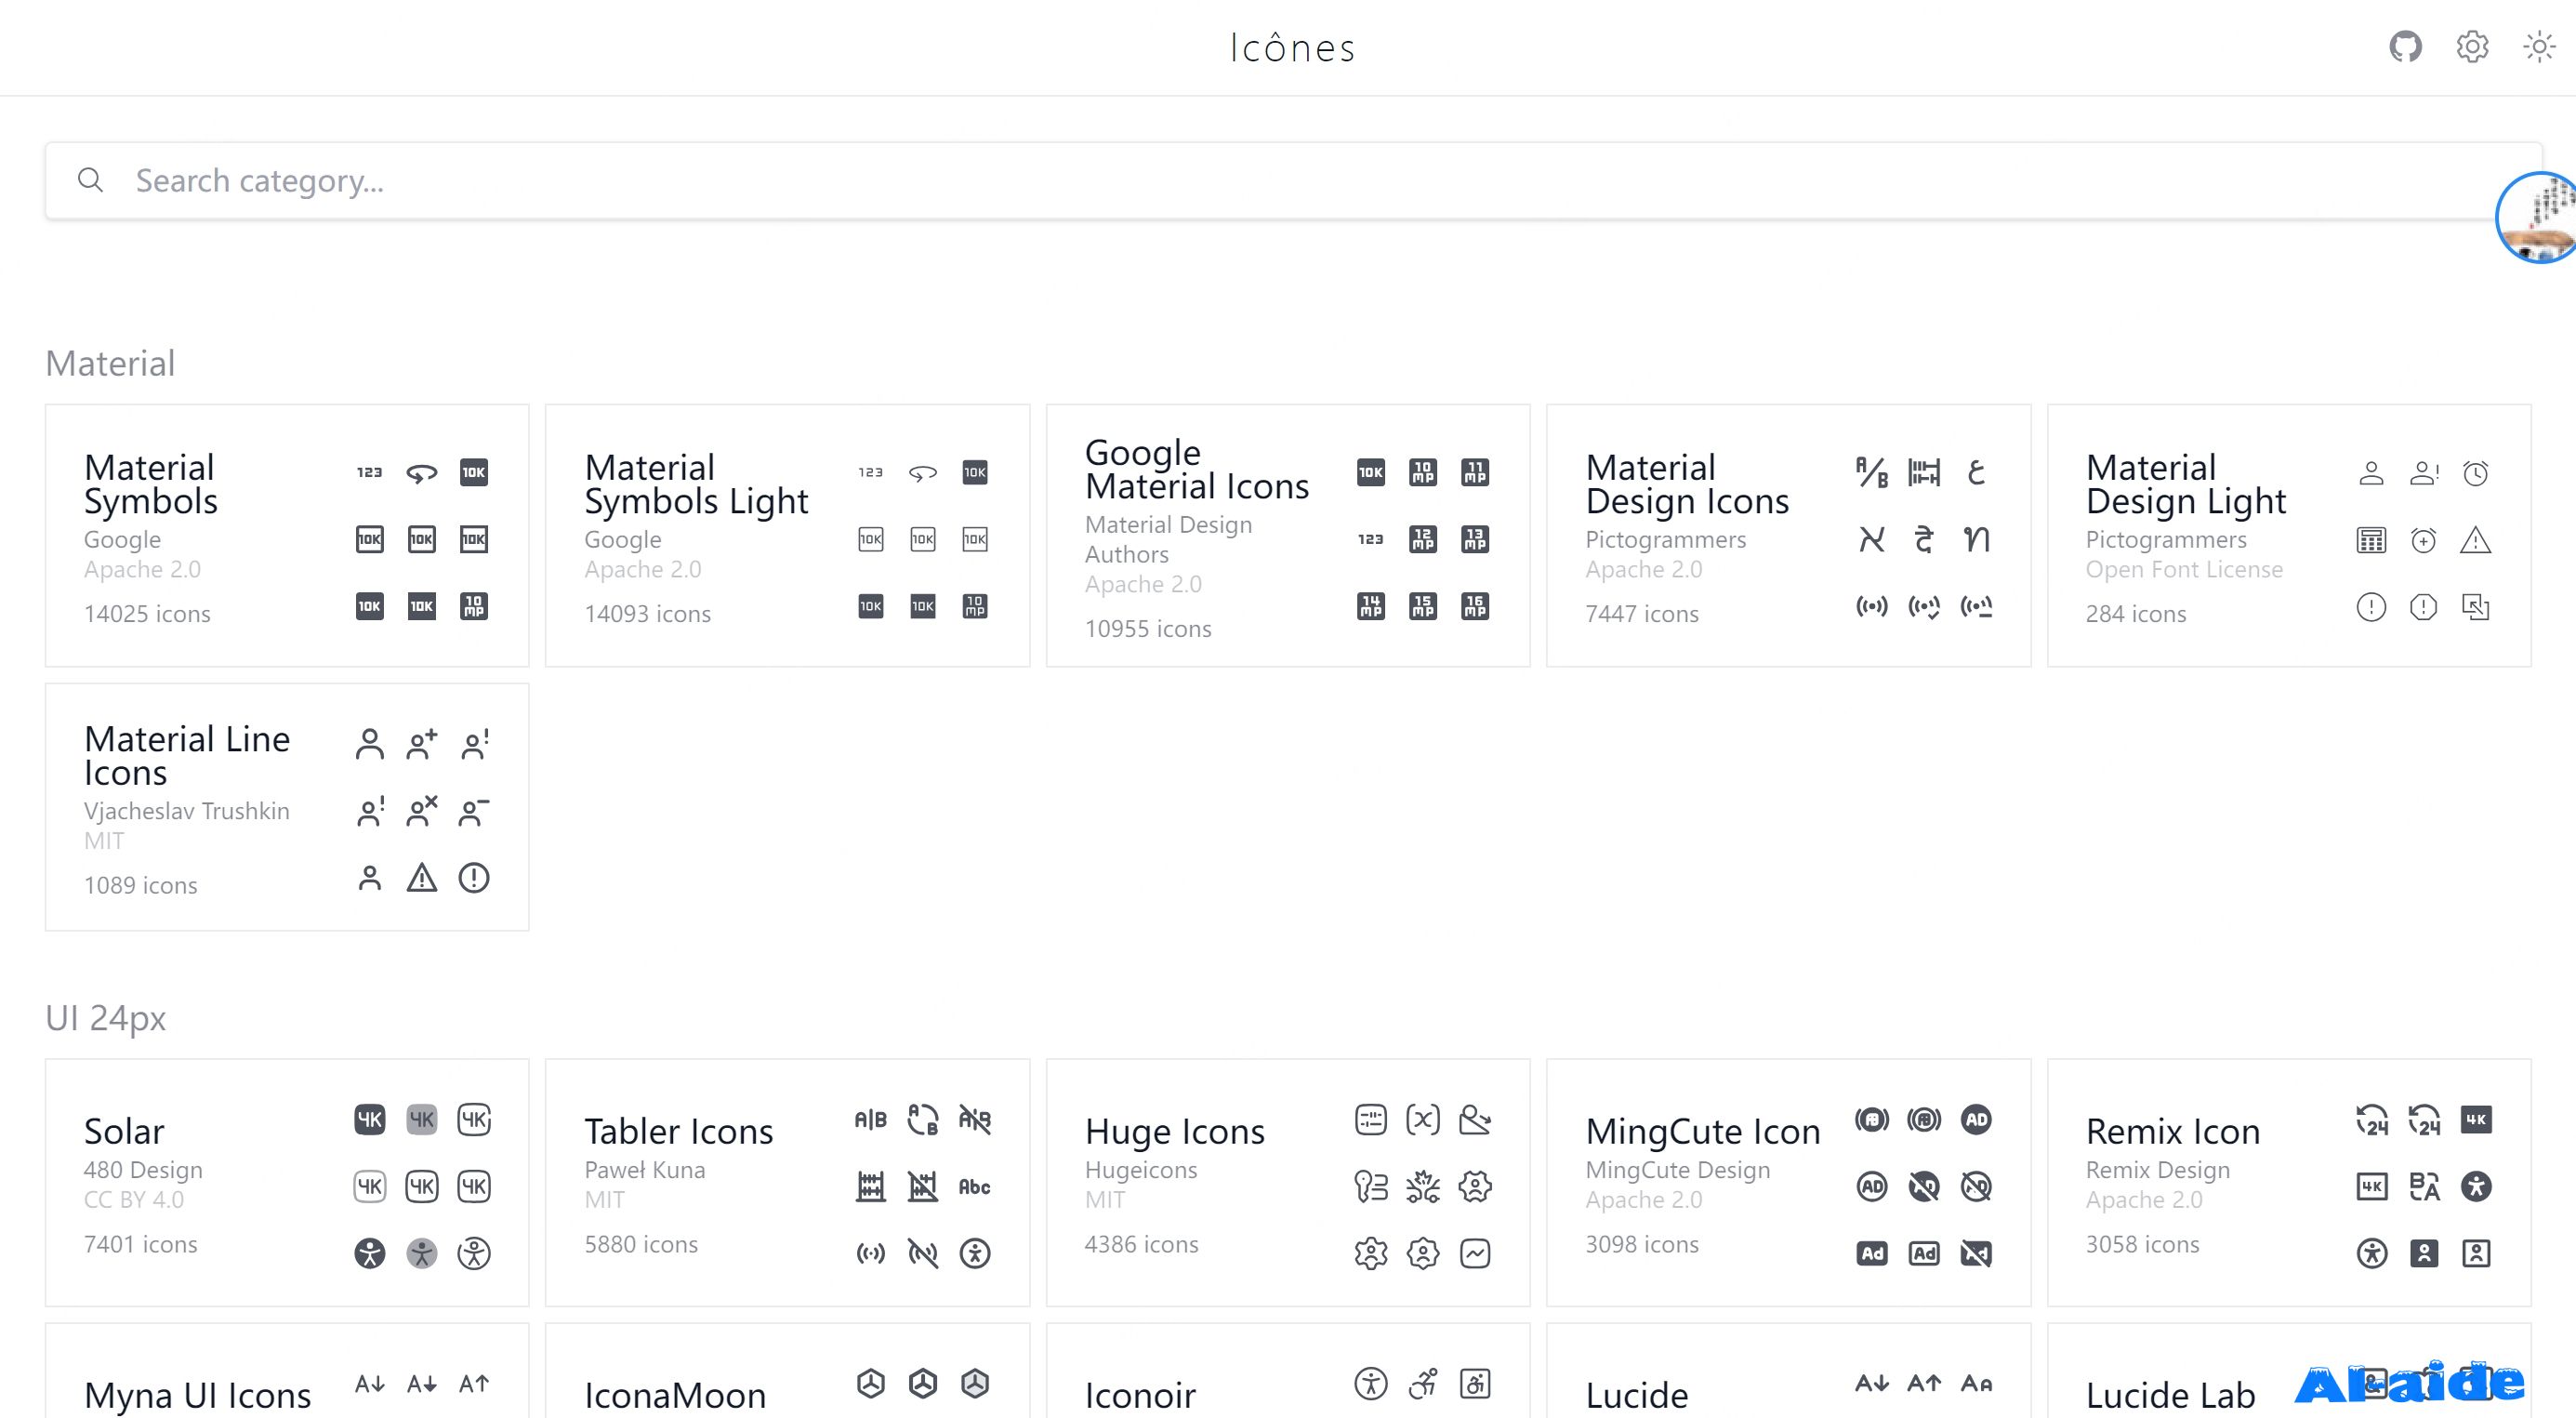Click the circled exclamation icon in Material Line Icons
2576x1418 pixels.
[x=474, y=878]
